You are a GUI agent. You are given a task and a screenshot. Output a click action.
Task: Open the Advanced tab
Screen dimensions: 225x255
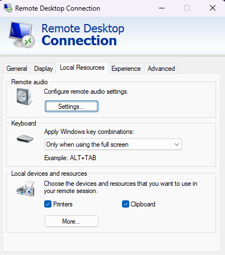[x=161, y=69]
